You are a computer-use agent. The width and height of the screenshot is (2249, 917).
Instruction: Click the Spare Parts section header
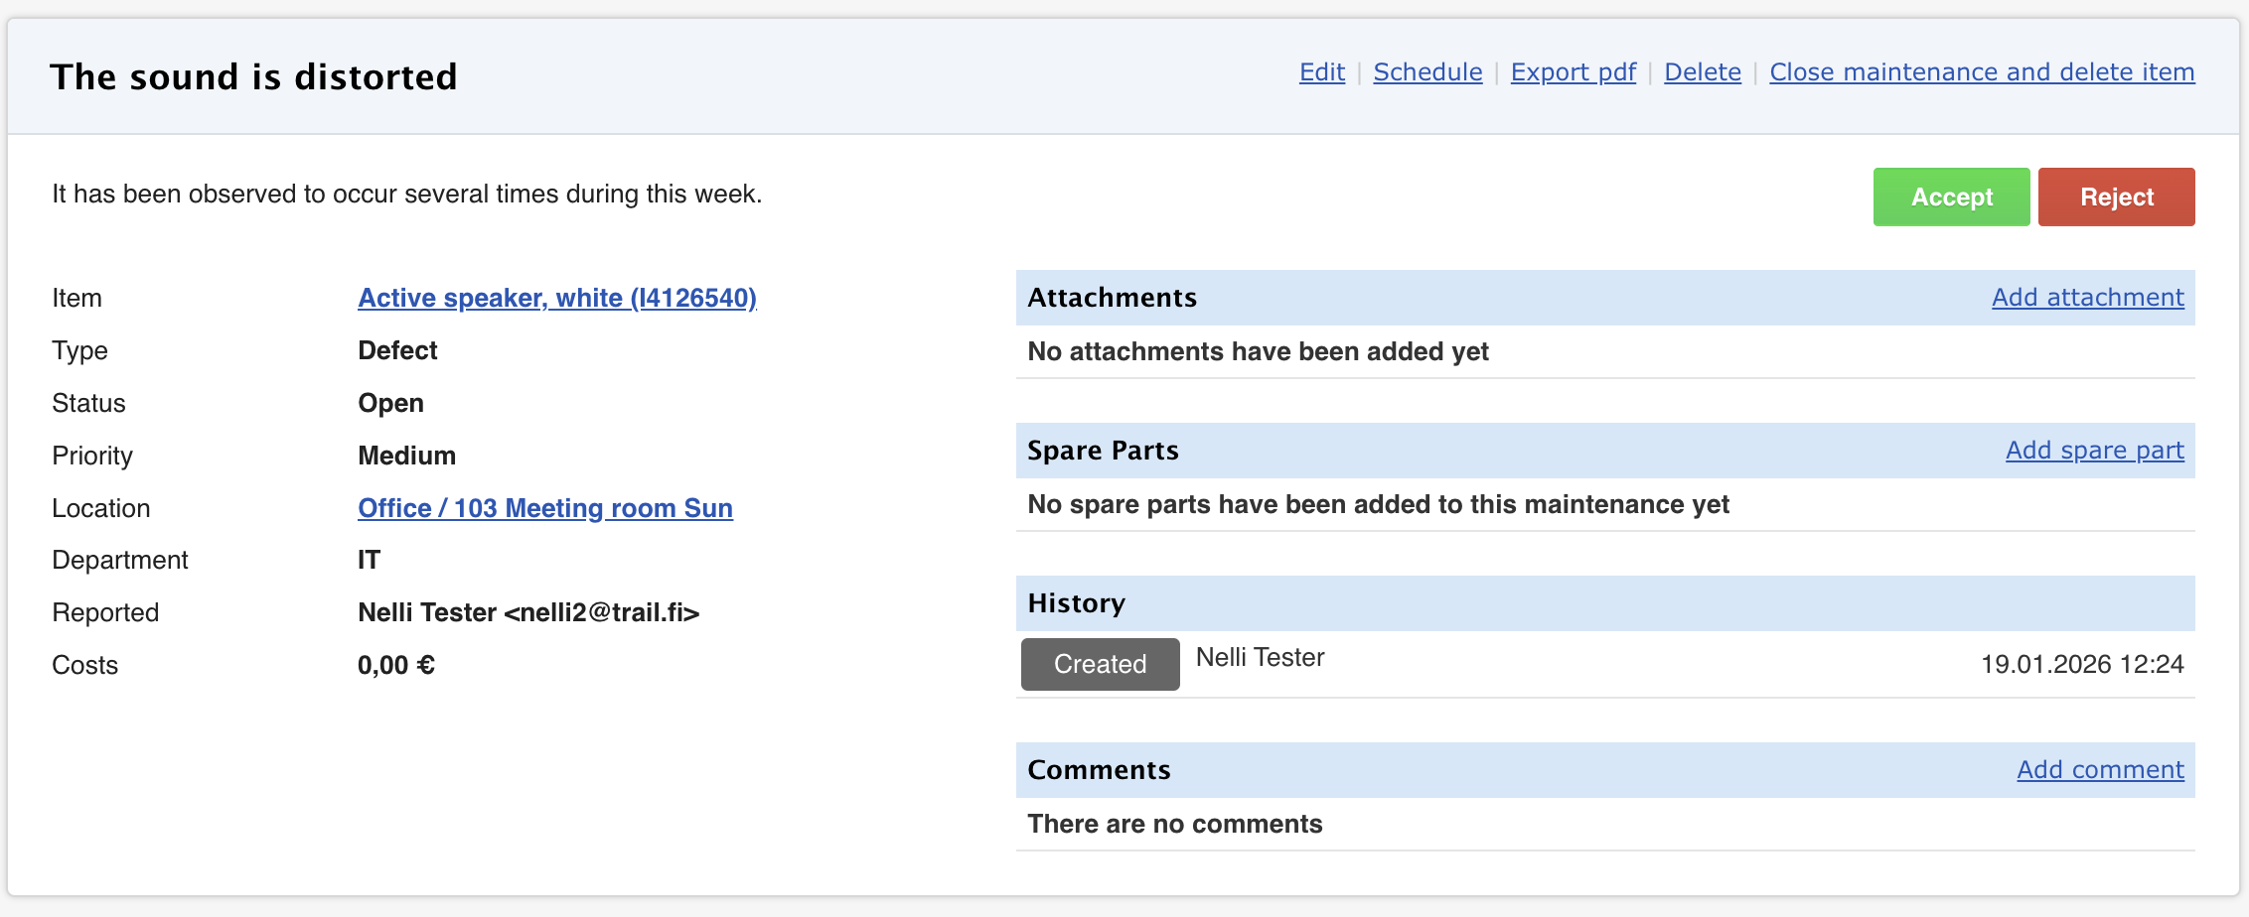[1103, 451]
